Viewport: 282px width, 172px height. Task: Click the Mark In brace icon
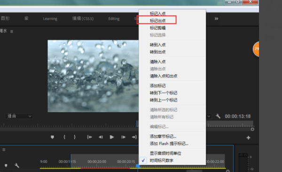(x=64, y=137)
